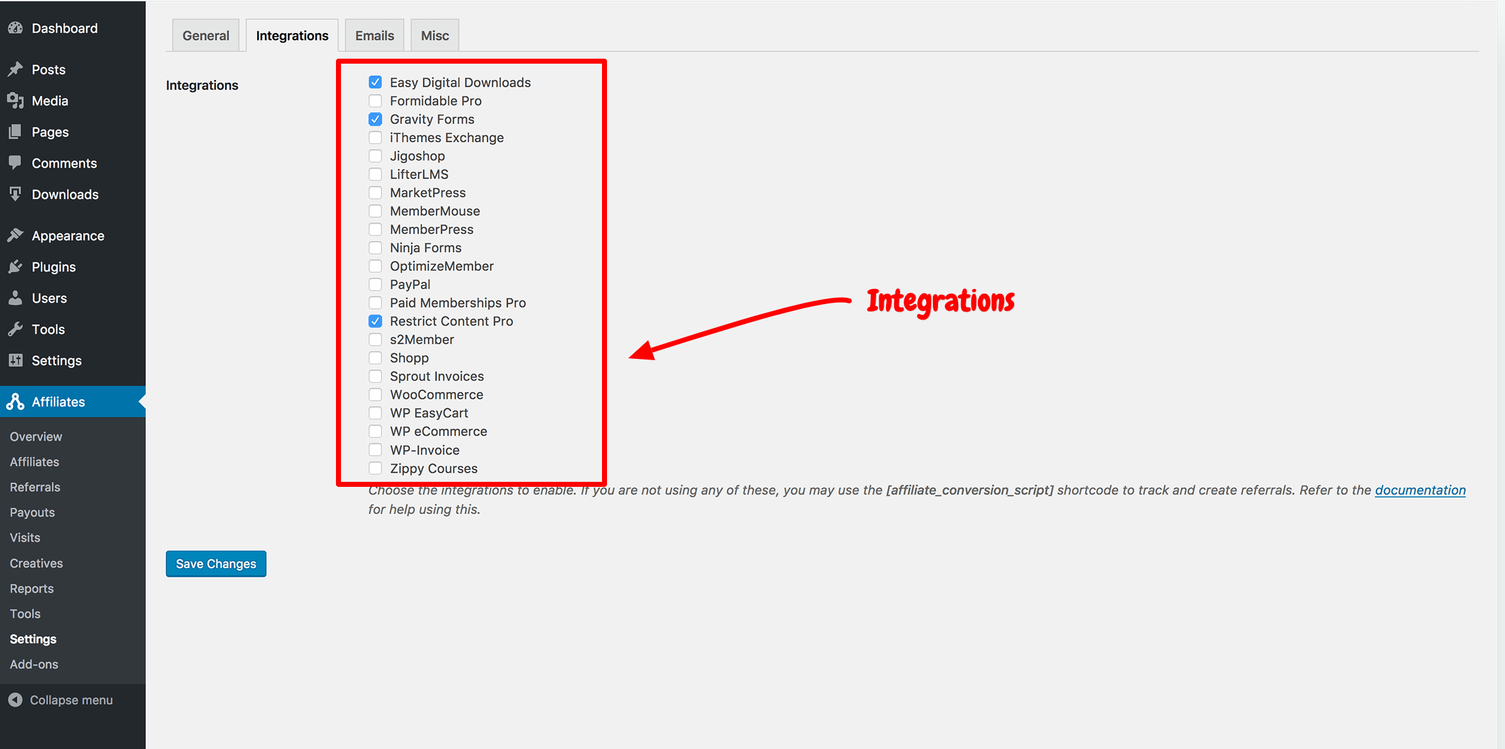Tick the PayPal integration checkbox
The image size is (1505, 749).
click(375, 285)
